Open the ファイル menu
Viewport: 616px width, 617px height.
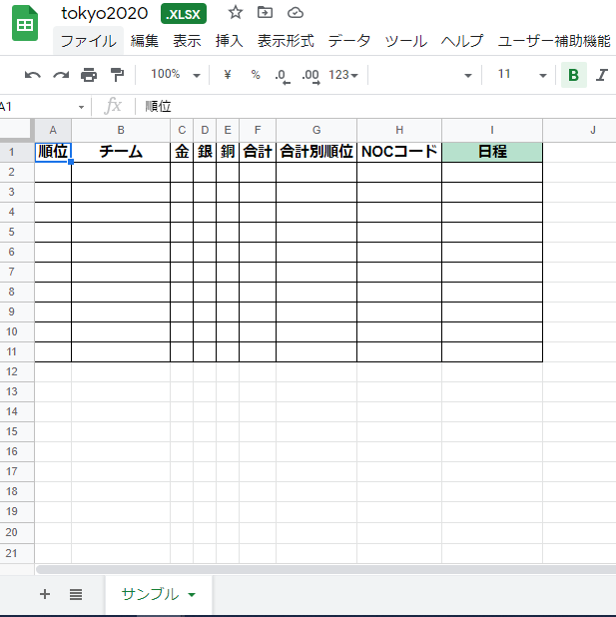[x=88, y=41]
